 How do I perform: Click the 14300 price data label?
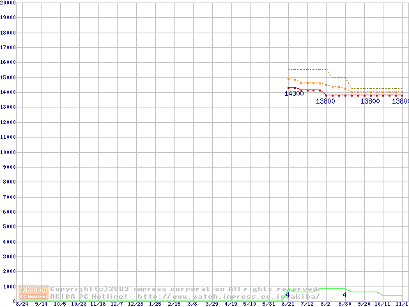(294, 93)
